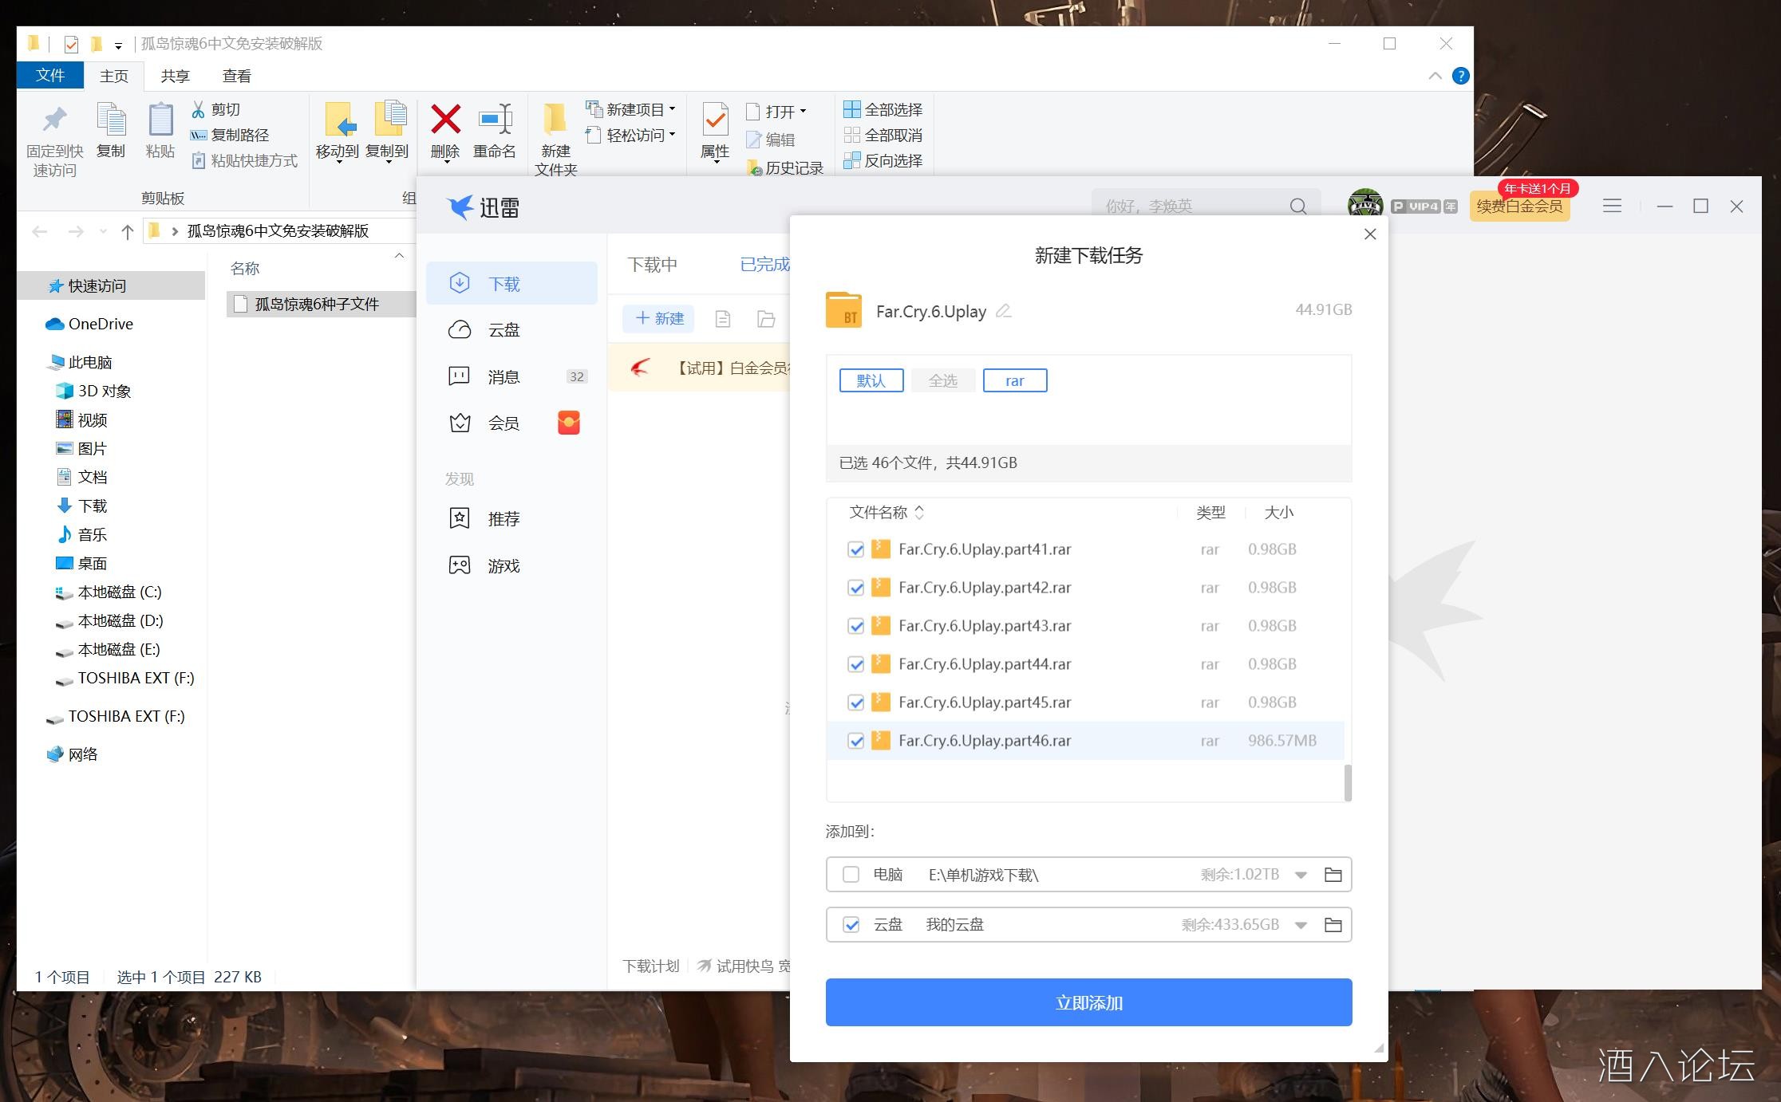This screenshot has height=1102, width=1781.
Task: Expand the cloud disk path dropdown arrow
Action: tap(1301, 926)
